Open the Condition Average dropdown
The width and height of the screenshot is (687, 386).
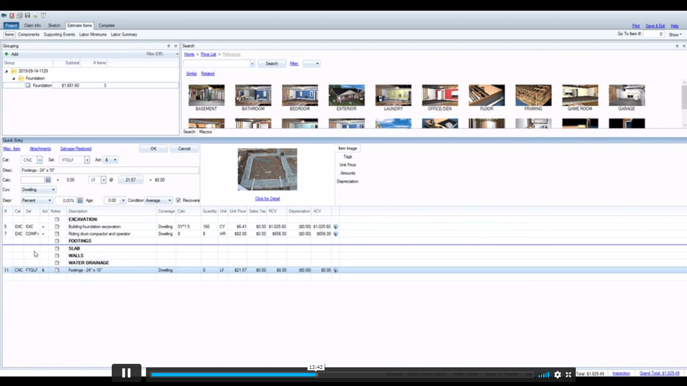159,200
